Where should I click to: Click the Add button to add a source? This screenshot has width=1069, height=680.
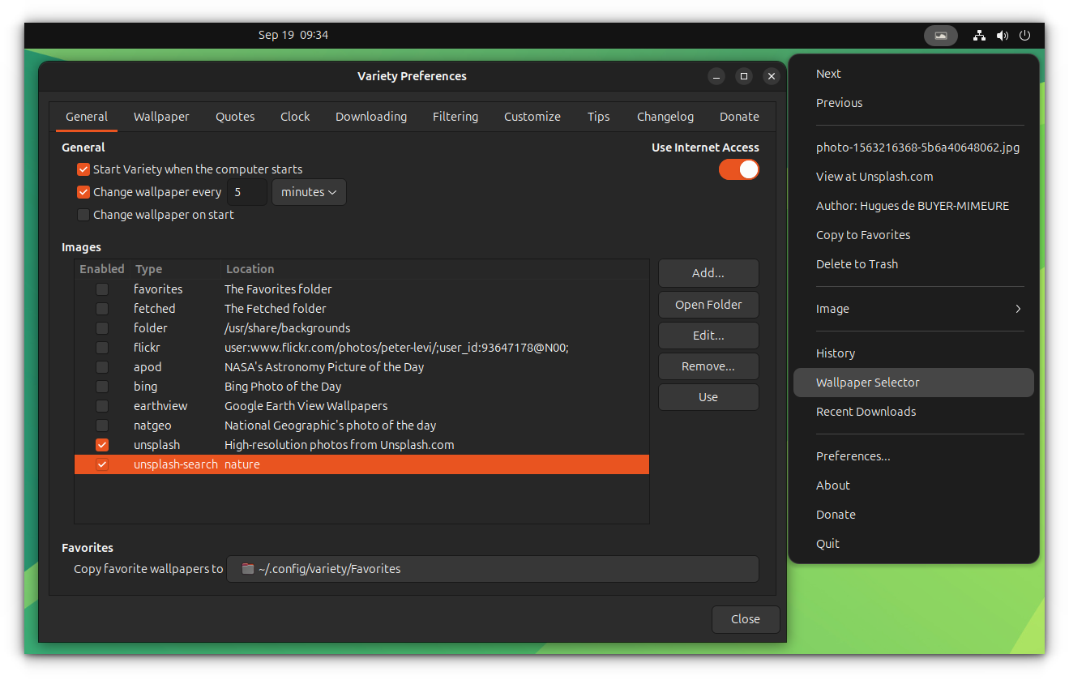point(708,273)
